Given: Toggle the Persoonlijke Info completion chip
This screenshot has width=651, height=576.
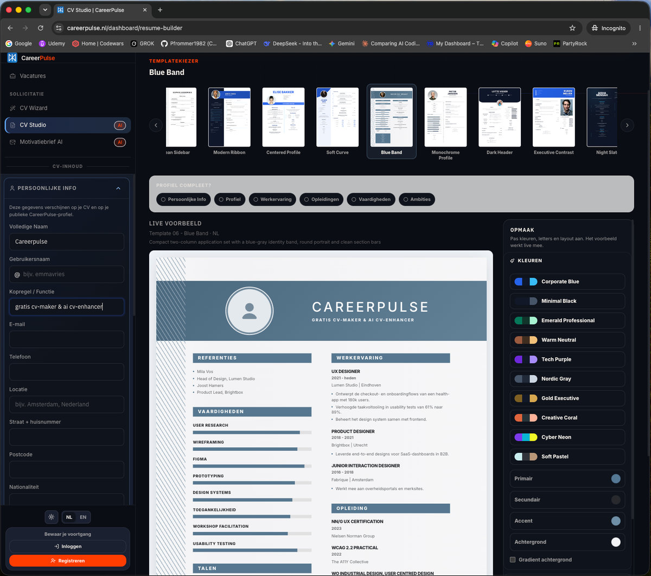Looking at the screenshot, I should tap(183, 199).
